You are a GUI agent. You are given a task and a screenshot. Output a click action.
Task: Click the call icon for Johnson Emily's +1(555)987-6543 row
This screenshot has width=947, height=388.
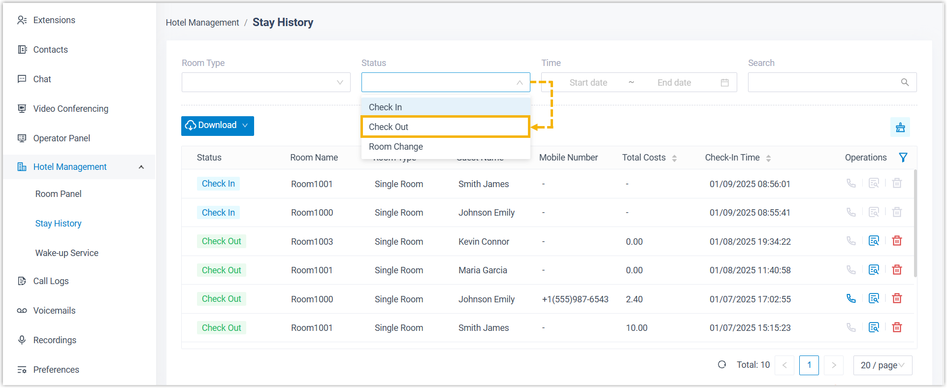(x=850, y=298)
